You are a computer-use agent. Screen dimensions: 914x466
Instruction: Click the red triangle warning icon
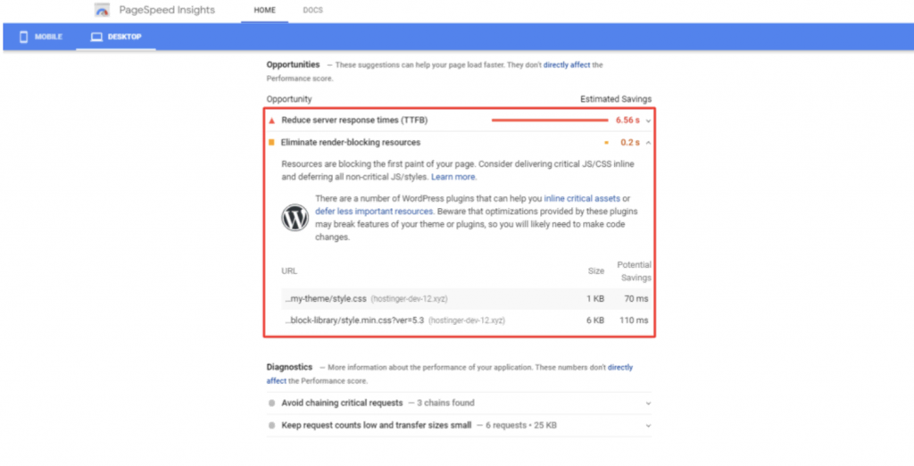pos(271,121)
